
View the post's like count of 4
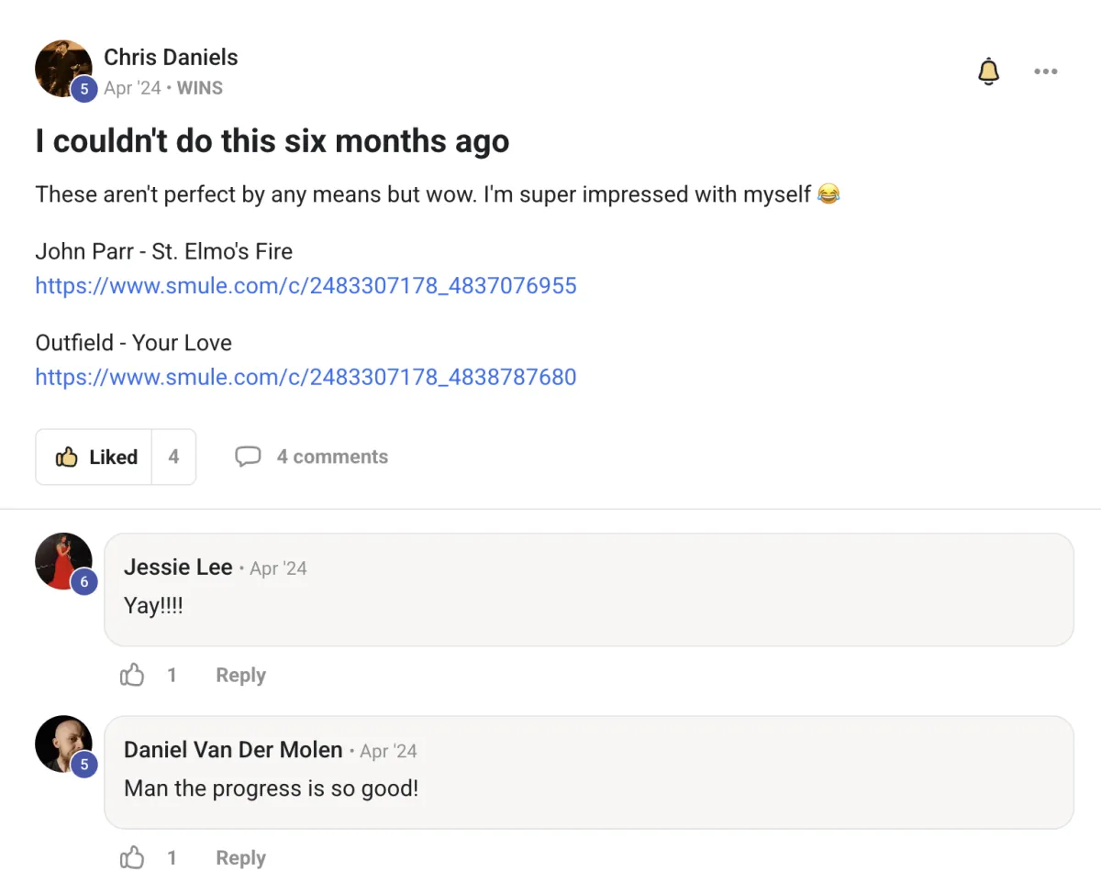point(173,457)
